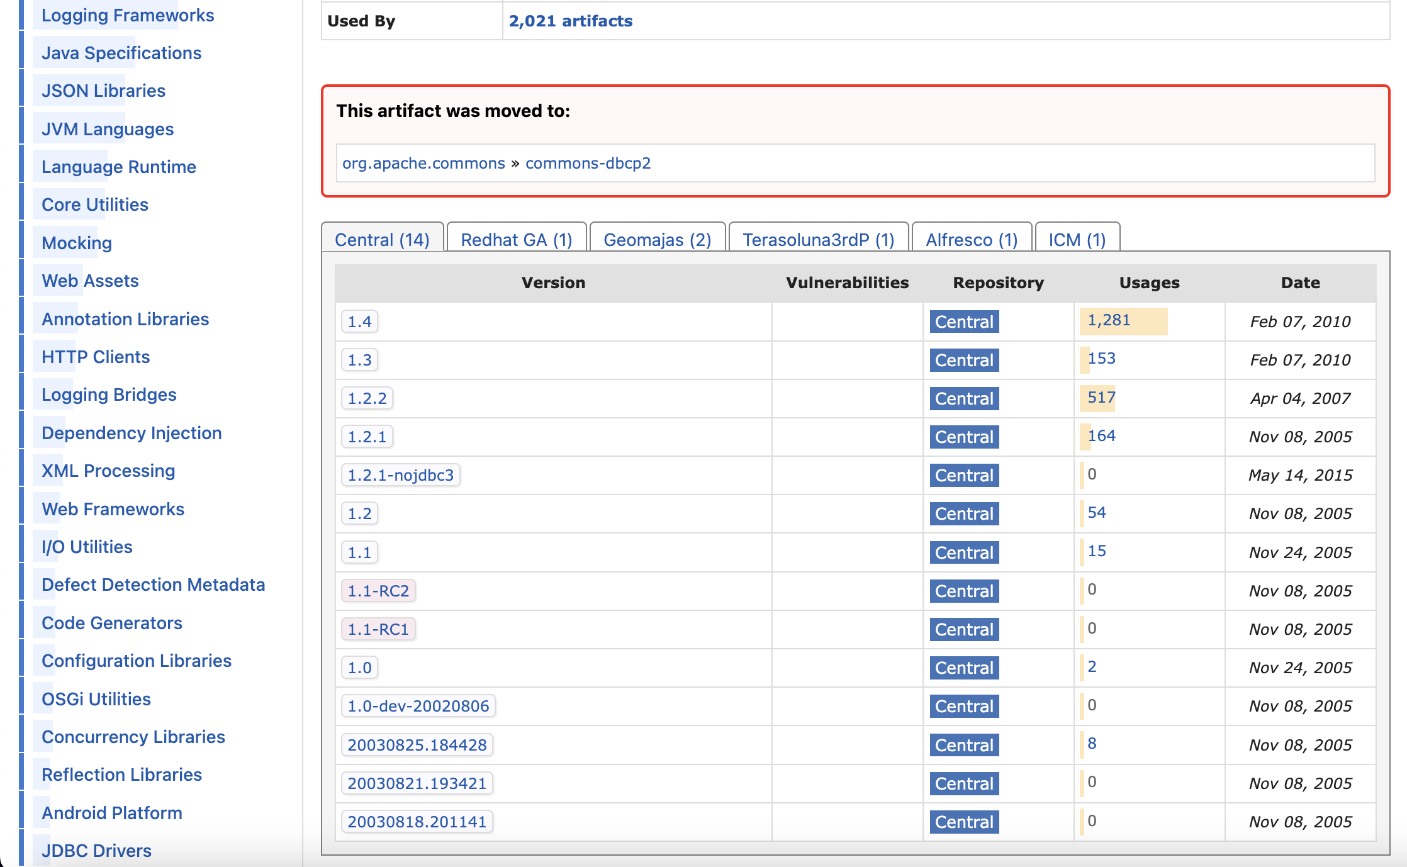Screen dimensions: 1407x867
Task: Open the commons-dbcp2 artifact page
Action: pos(587,163)
